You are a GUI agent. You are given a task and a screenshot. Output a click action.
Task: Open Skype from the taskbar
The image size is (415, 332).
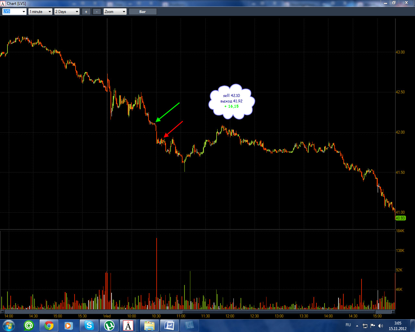89,326
